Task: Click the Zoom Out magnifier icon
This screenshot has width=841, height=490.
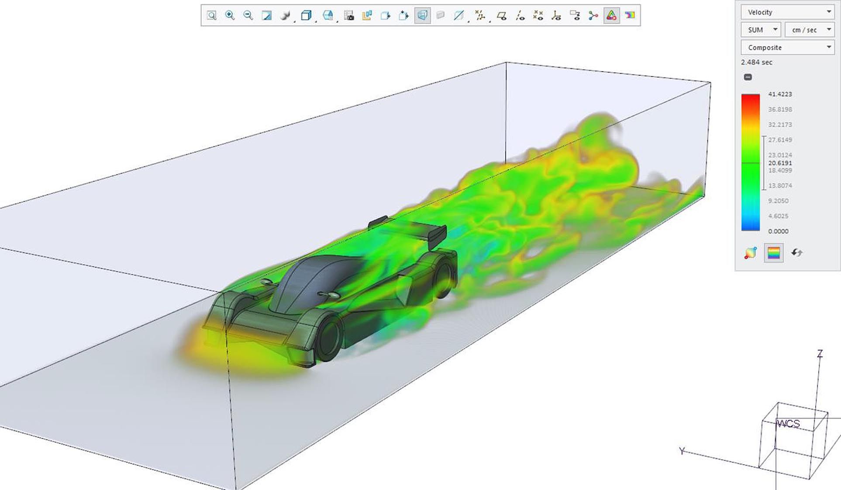Action: [248, 16]
